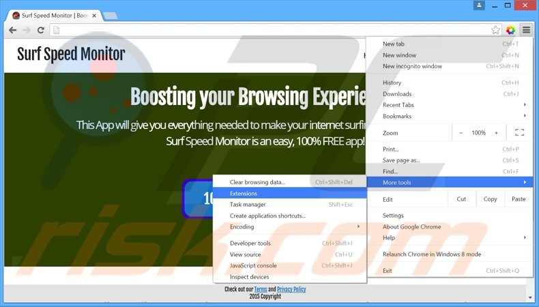Screen dimensions: 539x307
Task: Click the Surf Speed Monitor page heading
Action: click(x=71, y=55)
